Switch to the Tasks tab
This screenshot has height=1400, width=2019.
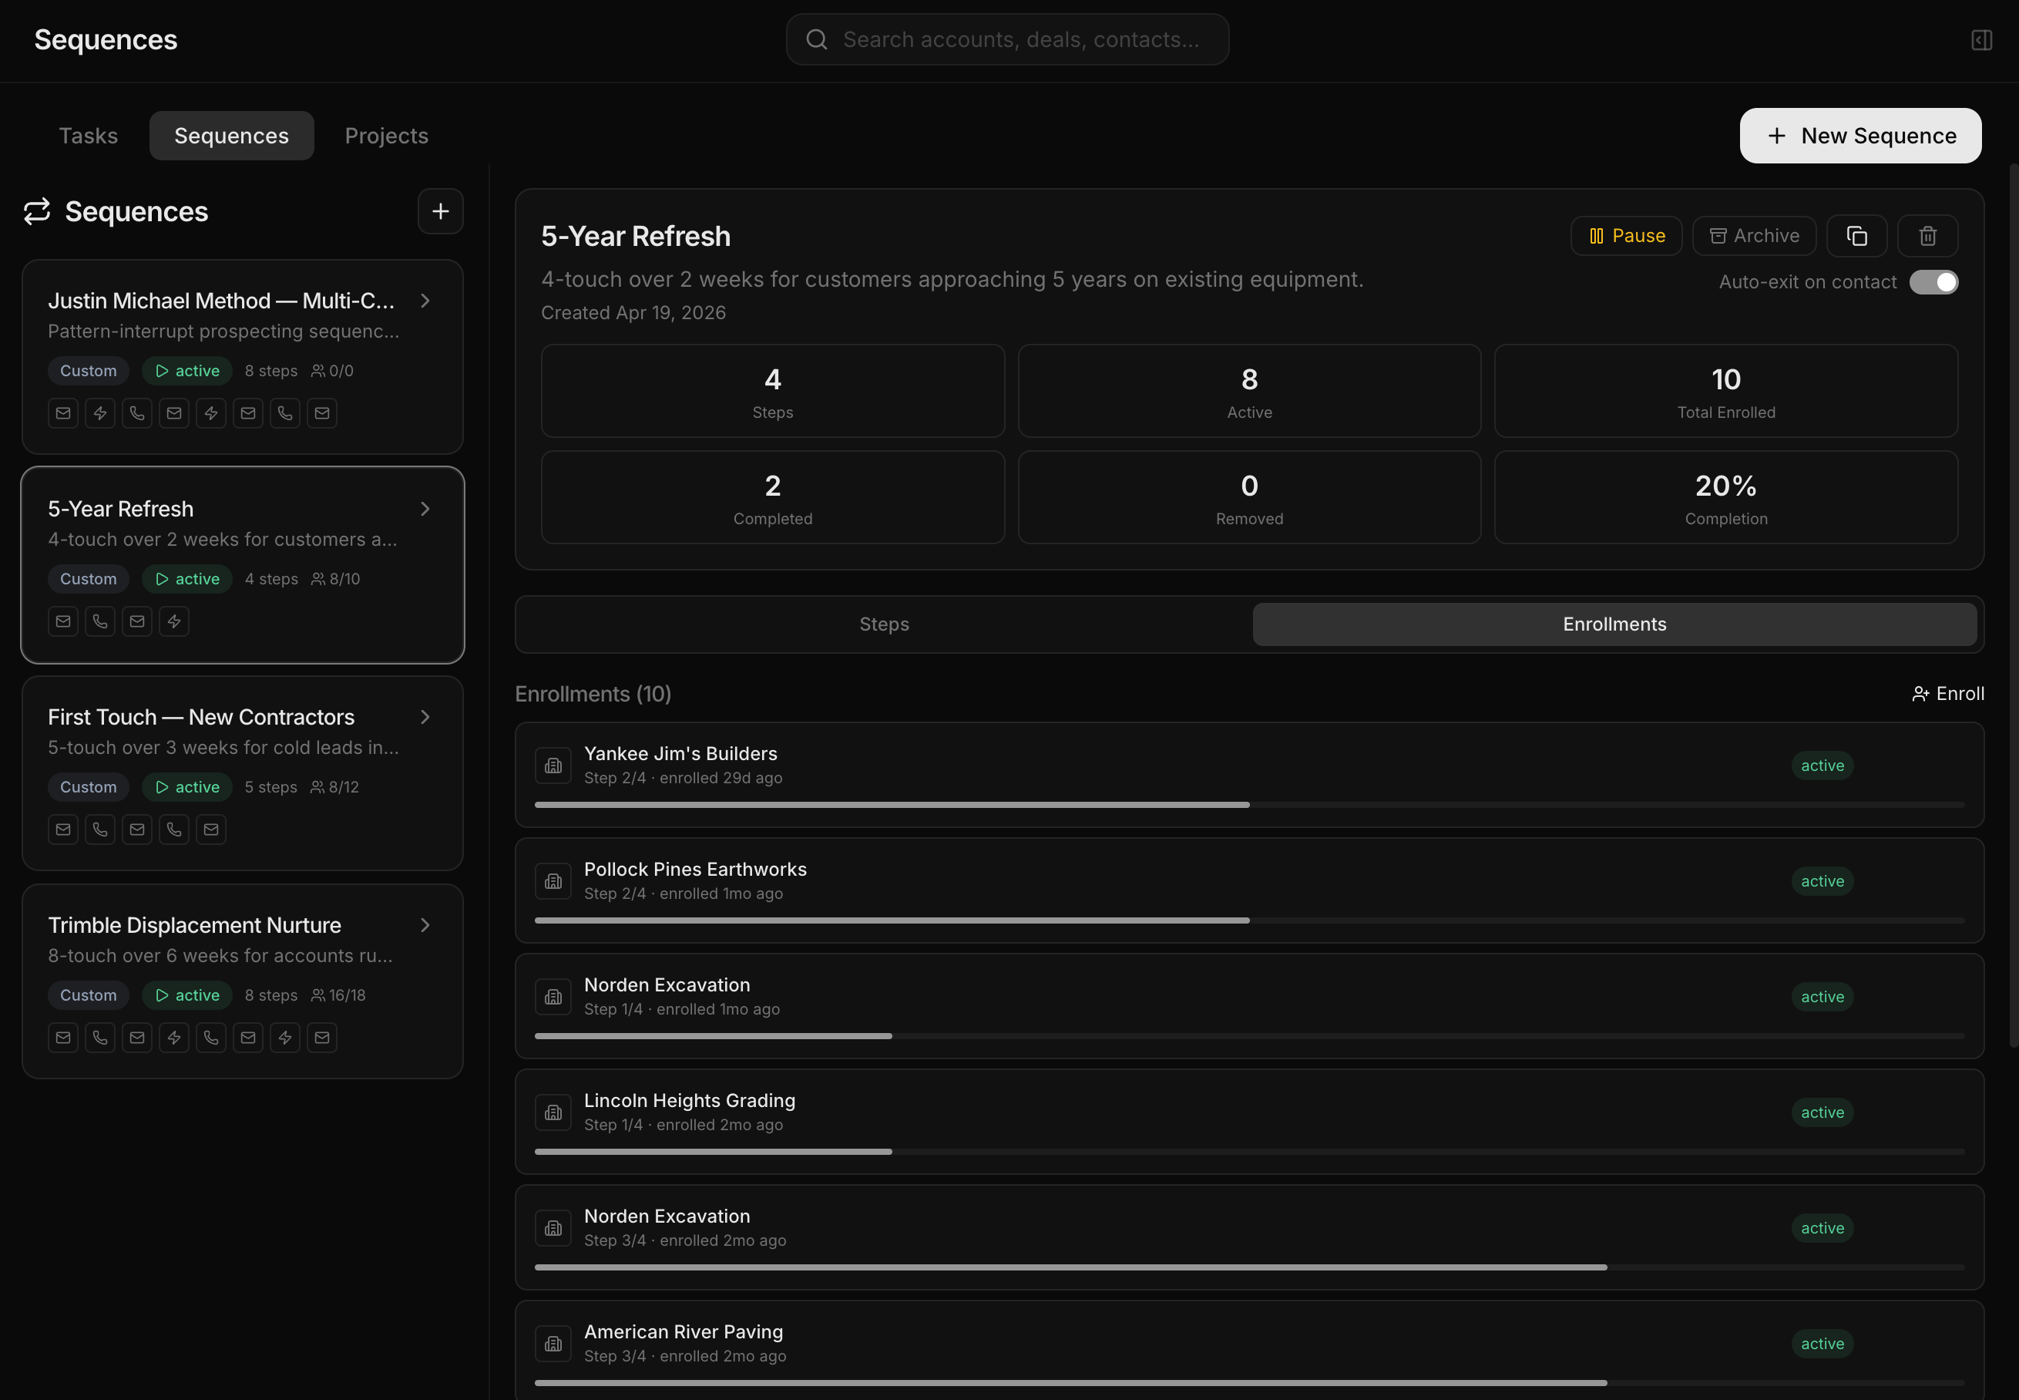[89, 136]
